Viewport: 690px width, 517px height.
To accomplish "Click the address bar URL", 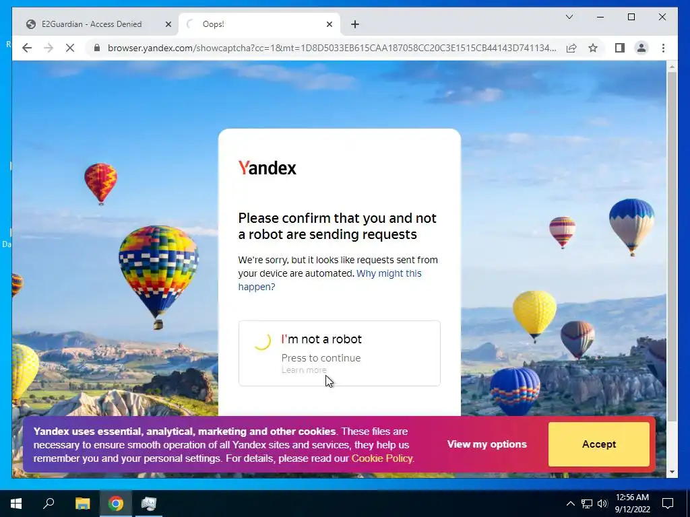I will (332, 48).
